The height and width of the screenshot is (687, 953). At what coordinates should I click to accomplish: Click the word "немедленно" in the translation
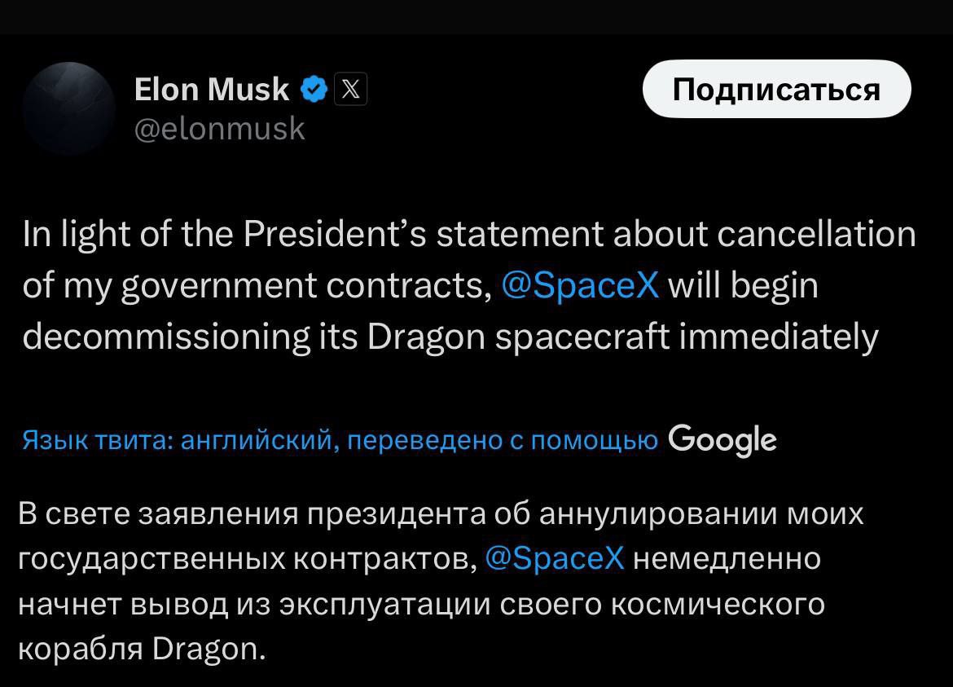(727, 558)
